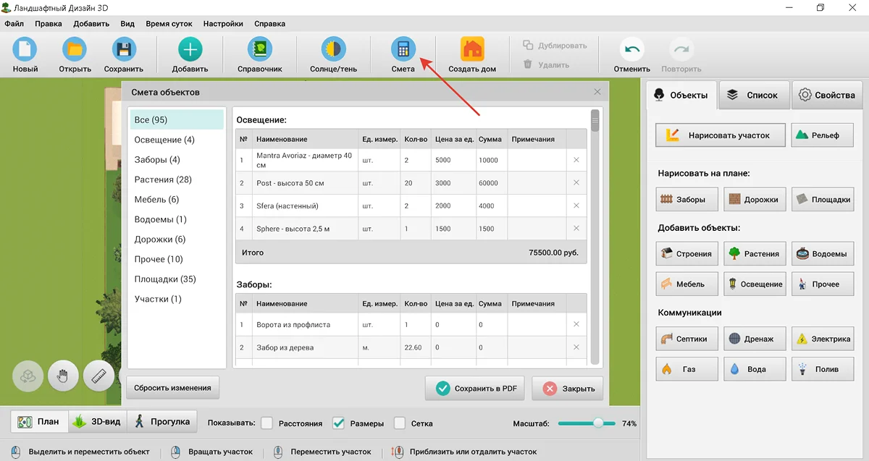The width and height of the screenshot is (869, 461).
Task: Switch to Прогулка walk mode
Action: pyautogui.click(x=162, y=421)
